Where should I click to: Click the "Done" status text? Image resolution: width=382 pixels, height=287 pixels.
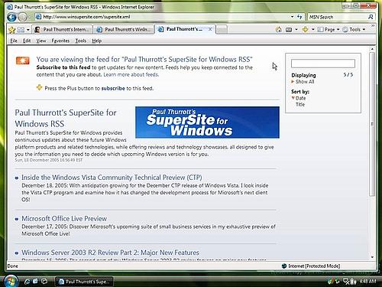pos(13,266)
